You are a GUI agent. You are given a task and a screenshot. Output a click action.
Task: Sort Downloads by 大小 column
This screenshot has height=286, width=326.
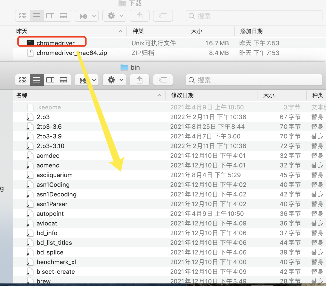[210, 31]
